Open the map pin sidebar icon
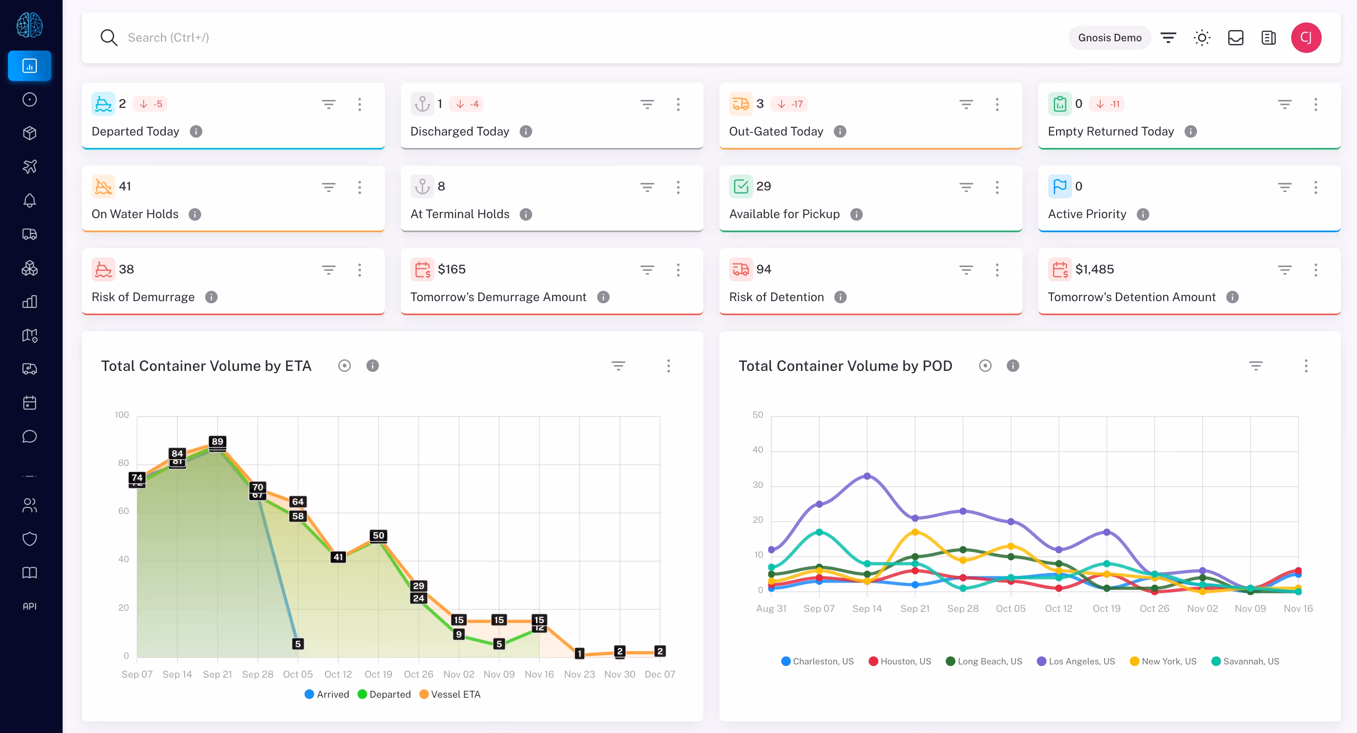 click(30, 336)
